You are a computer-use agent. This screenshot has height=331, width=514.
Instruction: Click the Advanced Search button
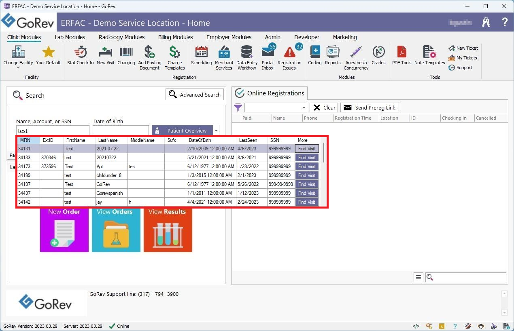195,95
